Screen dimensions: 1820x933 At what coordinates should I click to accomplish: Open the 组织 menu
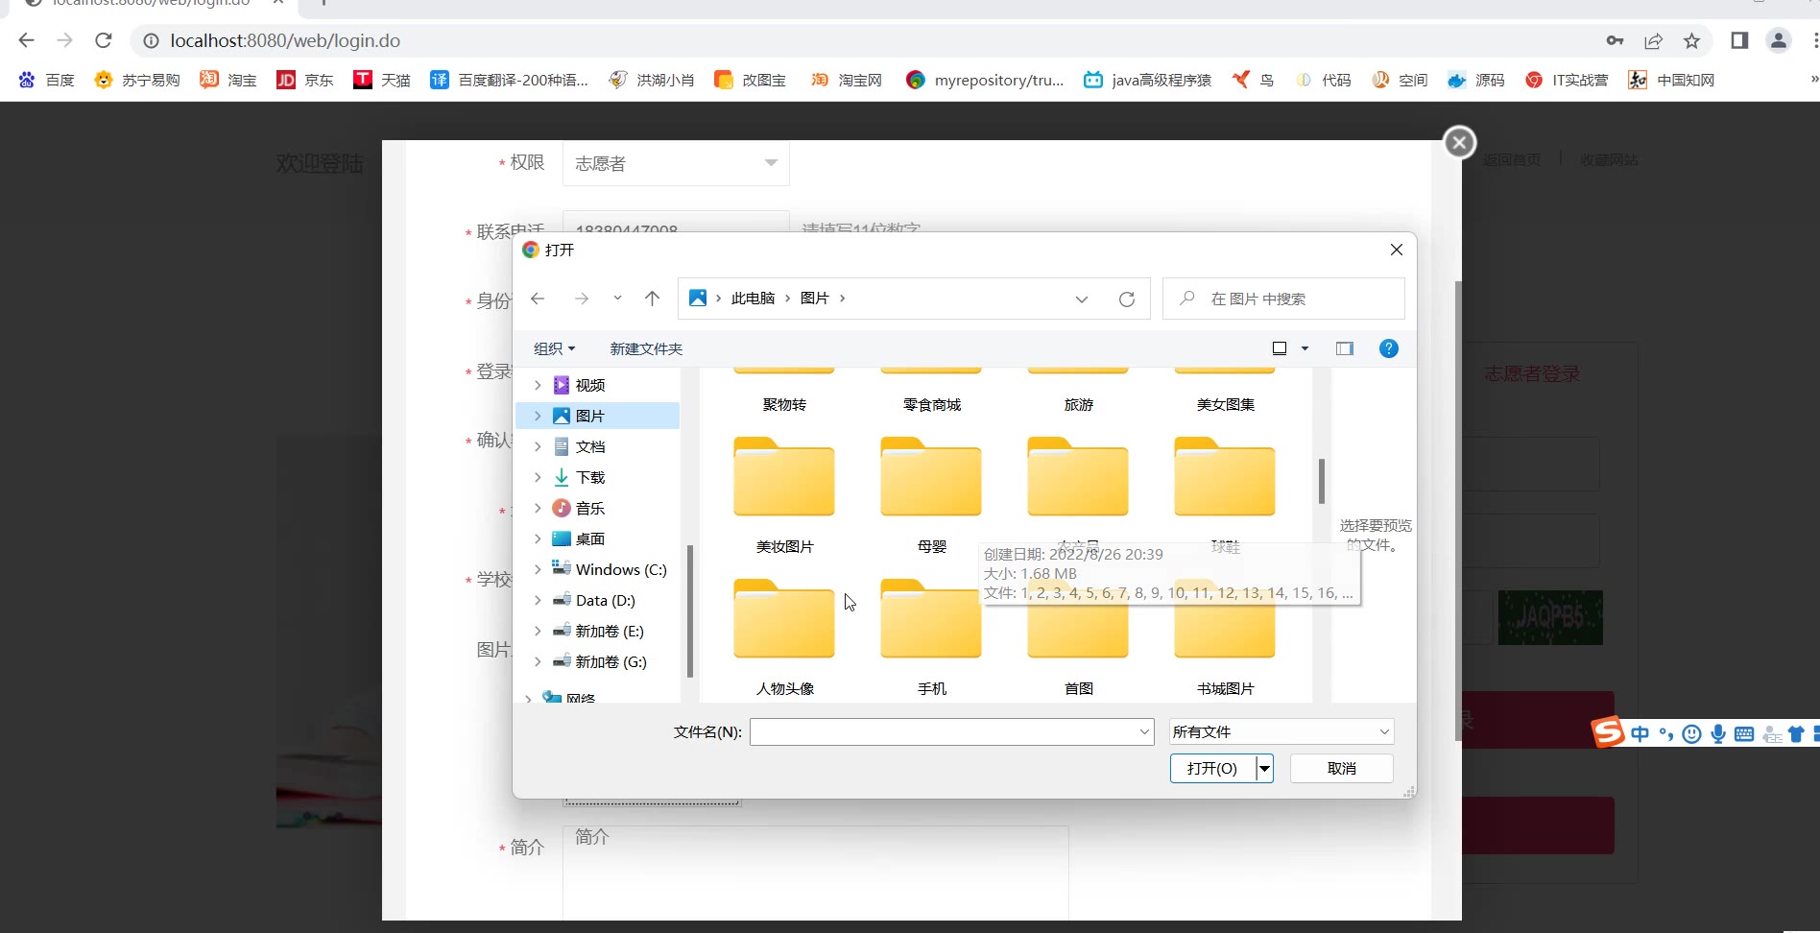pos(554,348)
